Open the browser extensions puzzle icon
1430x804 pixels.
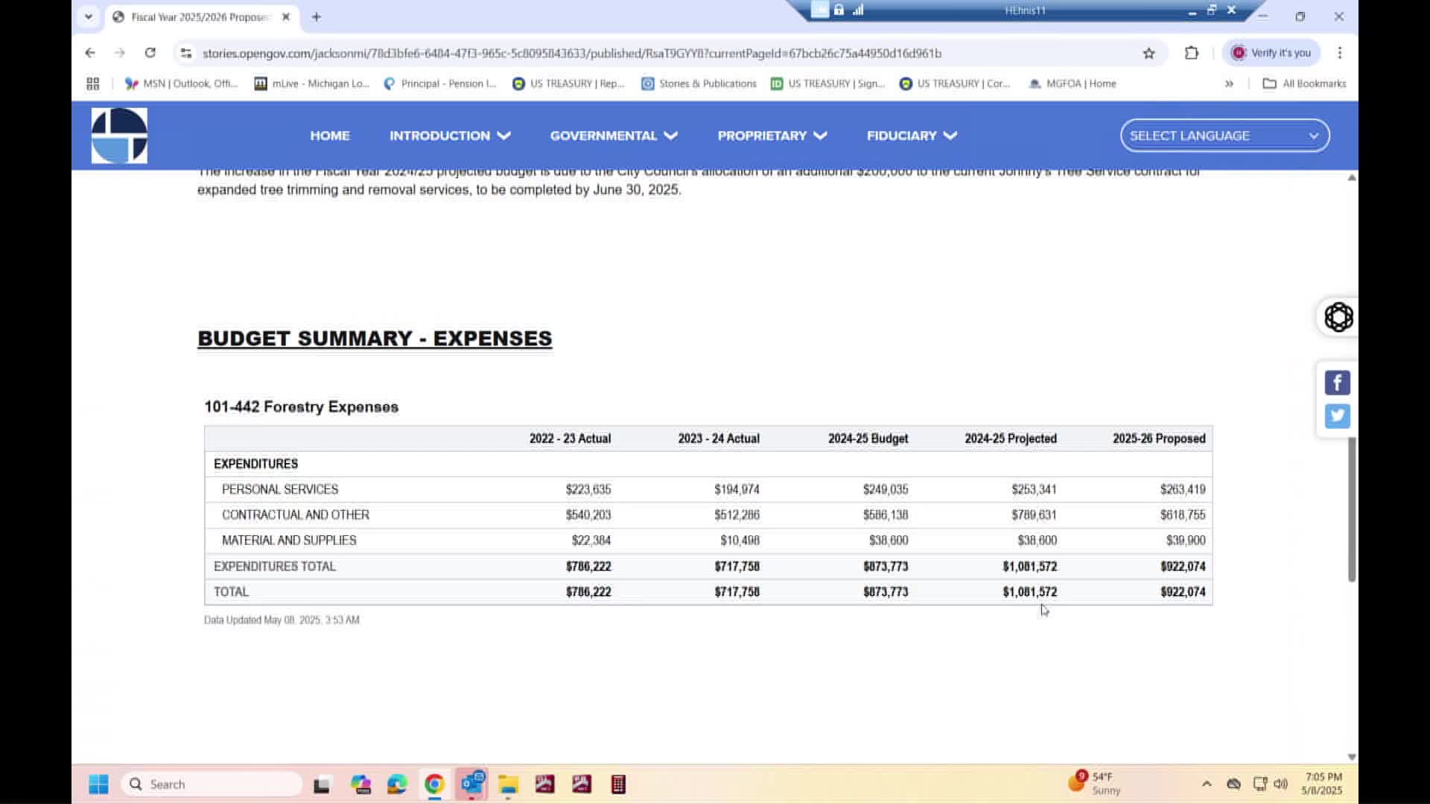pos(1192,53)
